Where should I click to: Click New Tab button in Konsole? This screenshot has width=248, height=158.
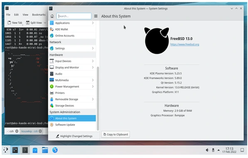tap(15, 23)
